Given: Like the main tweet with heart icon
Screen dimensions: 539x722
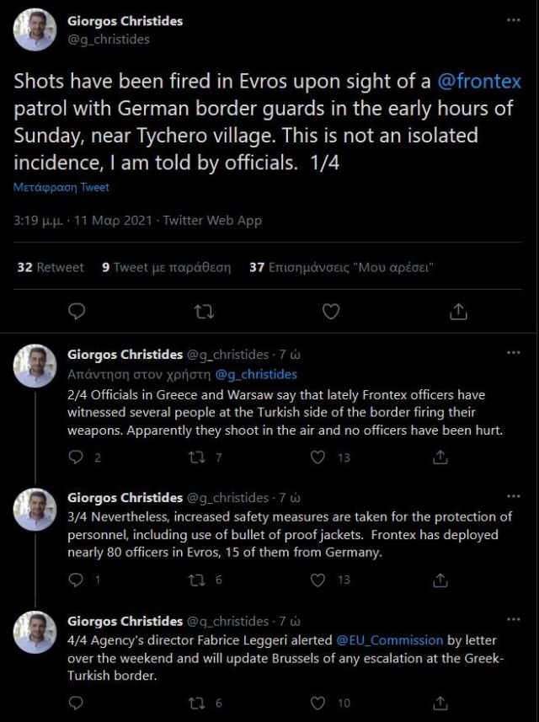Looking at the screenshot, I should [331, 312].
